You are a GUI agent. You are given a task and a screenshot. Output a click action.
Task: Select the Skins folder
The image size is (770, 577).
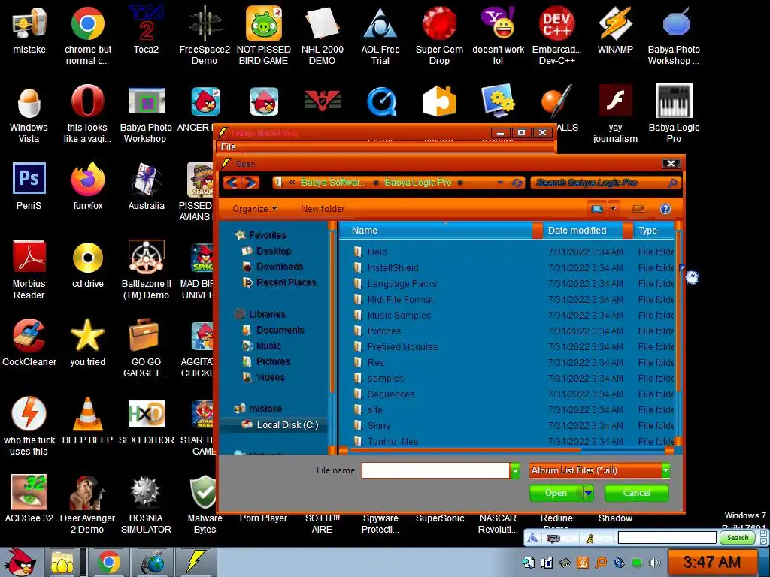(x=379, y=426)
